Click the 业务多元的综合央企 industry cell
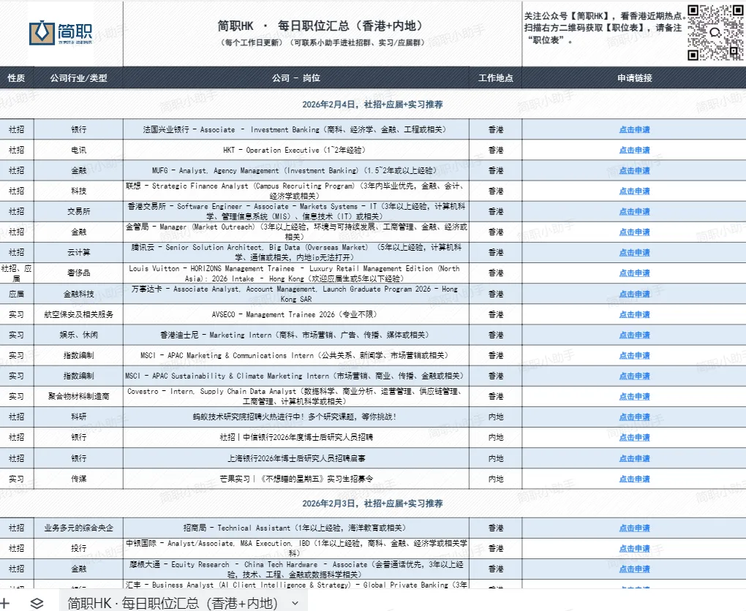Image resolution: width=746 pixels, height=611 pixels. pyautogui.click(x=78, y=528)
